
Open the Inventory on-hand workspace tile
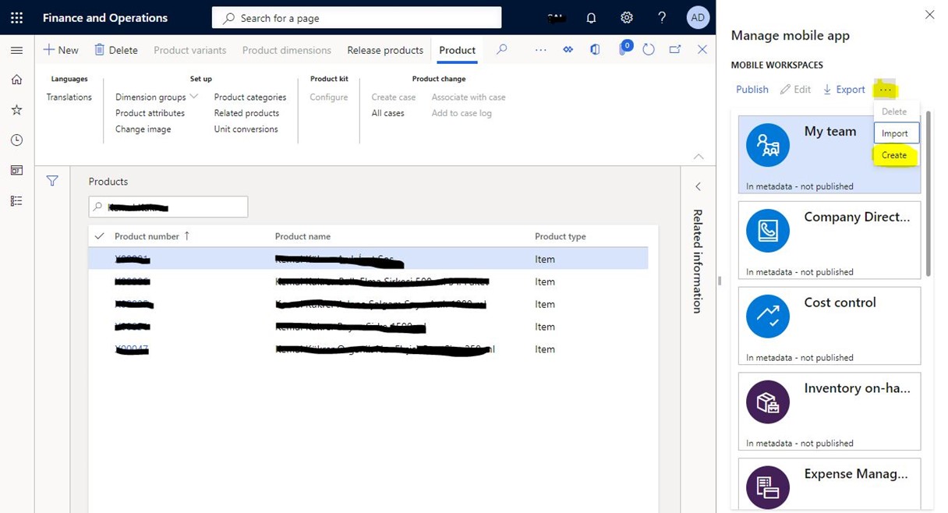pyautogui.click(x=829, y=411)
